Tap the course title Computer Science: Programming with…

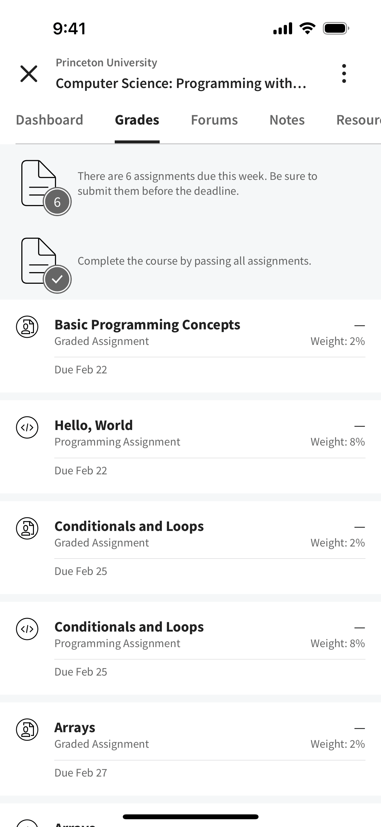click(181, 83)
